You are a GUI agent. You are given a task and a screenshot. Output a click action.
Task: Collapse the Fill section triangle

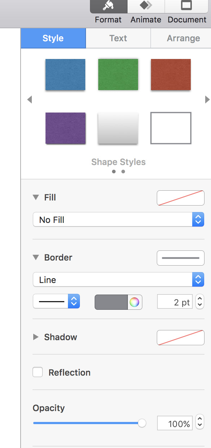[x=35, y=198]
